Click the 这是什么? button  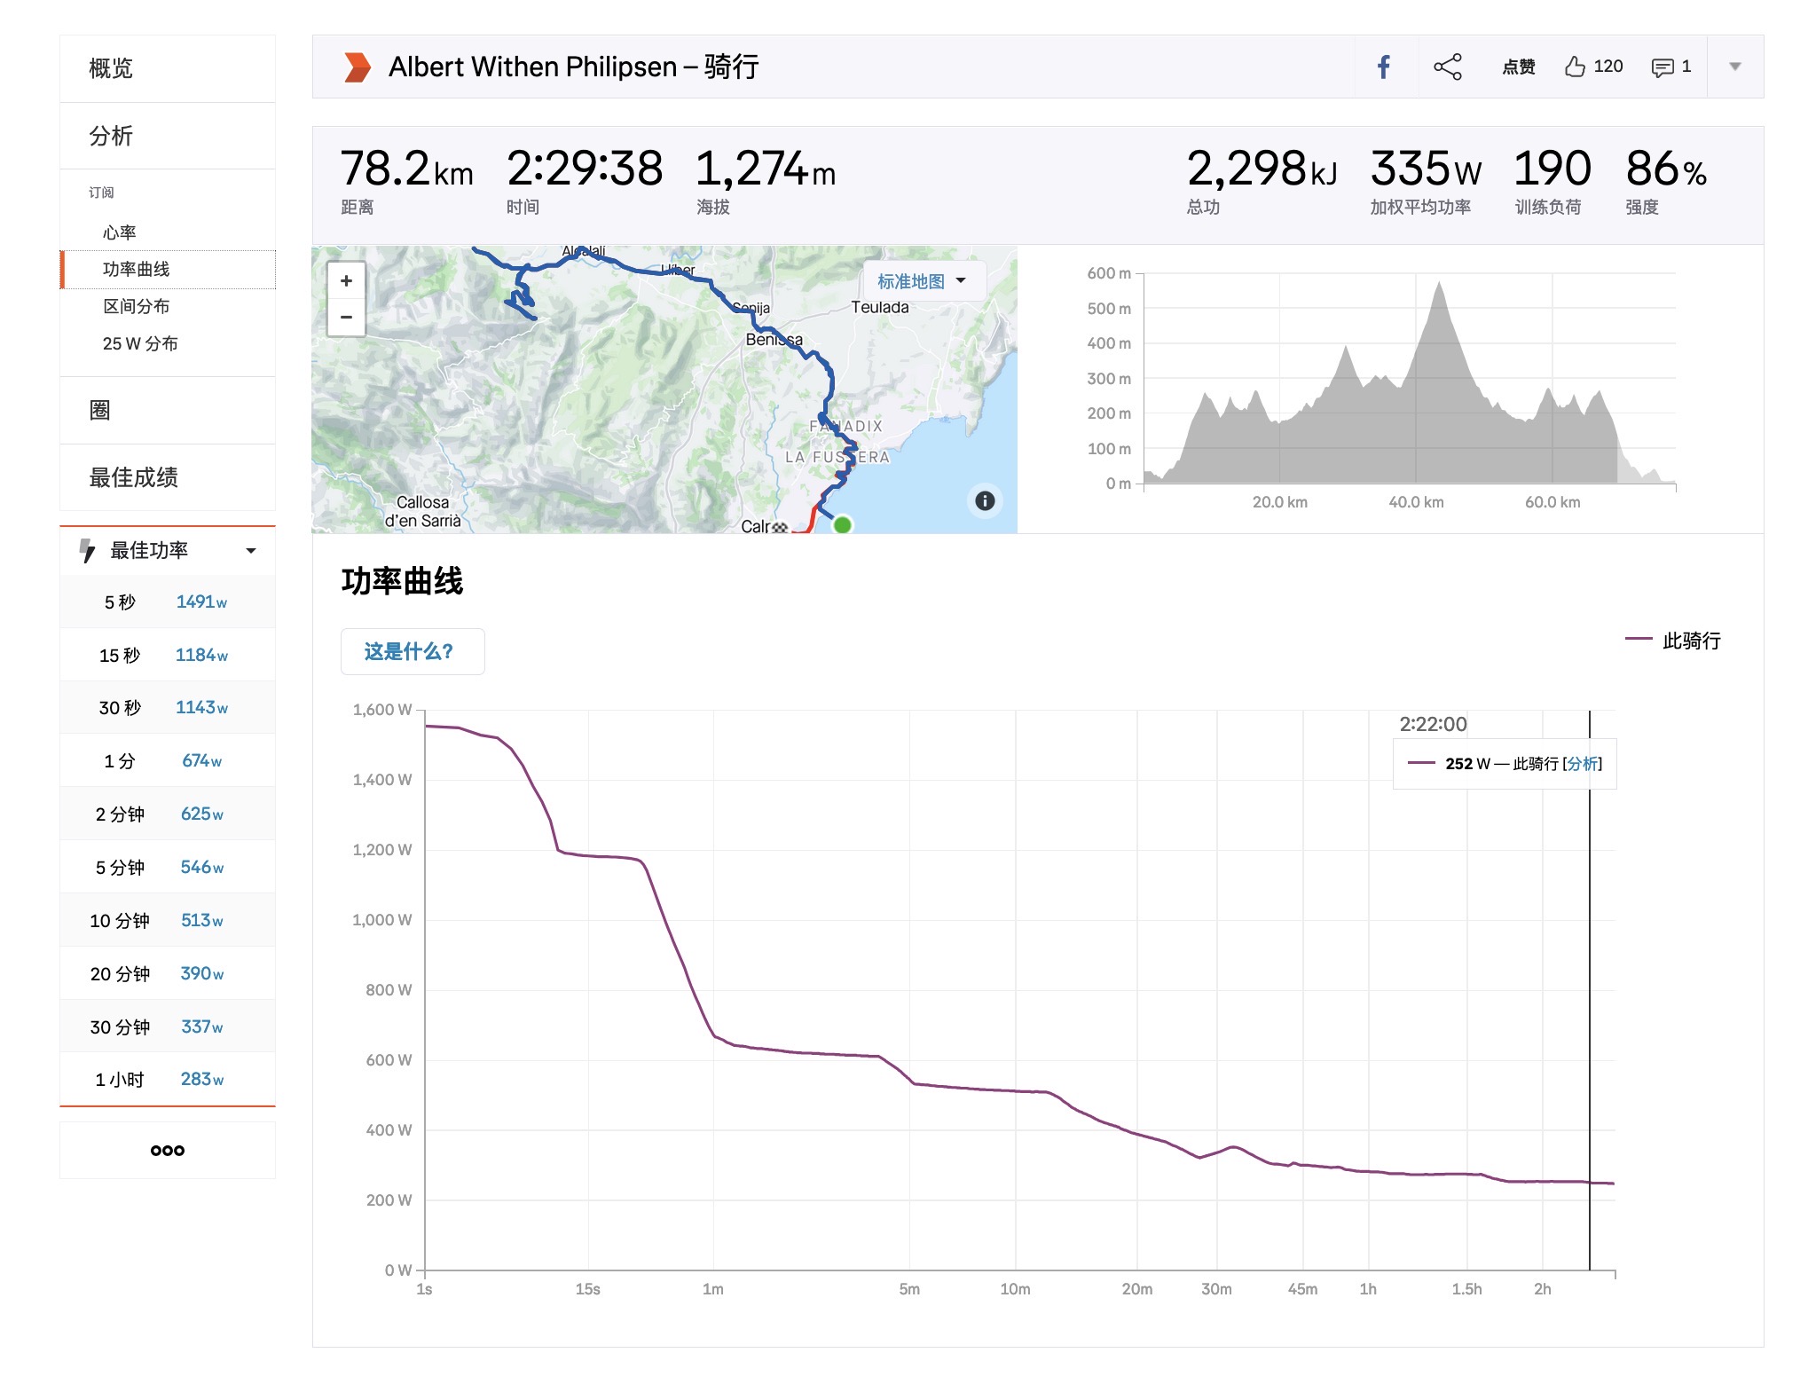[x=412, y=652]
